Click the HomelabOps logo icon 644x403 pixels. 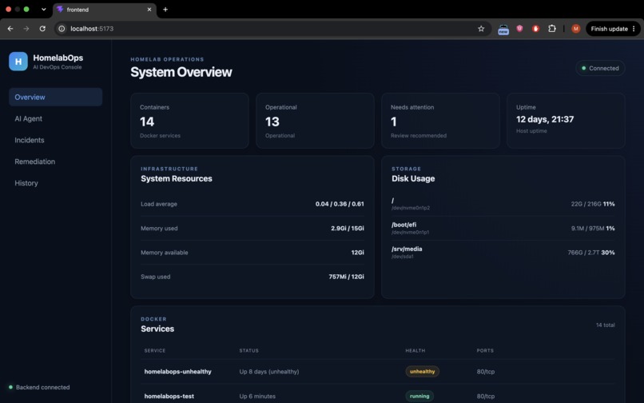18,62
